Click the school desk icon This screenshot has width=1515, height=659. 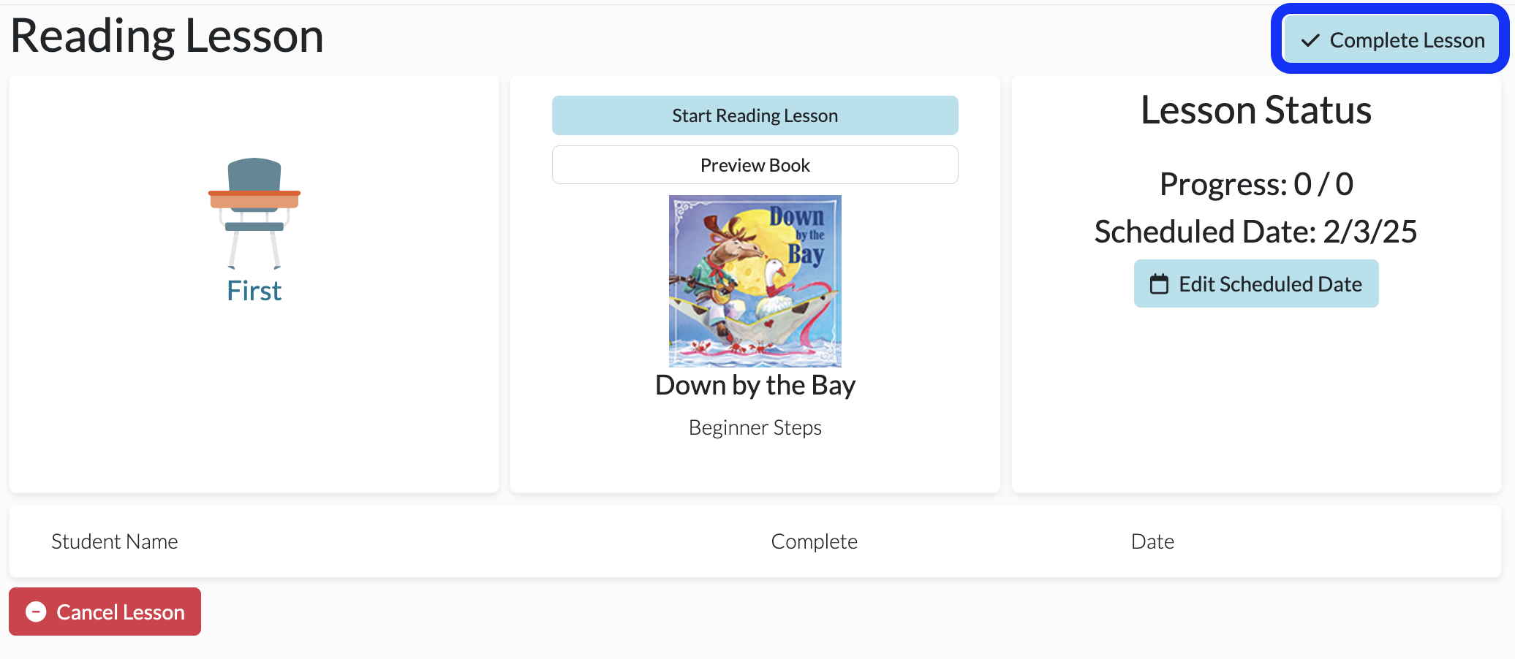[x=254, y=213]
